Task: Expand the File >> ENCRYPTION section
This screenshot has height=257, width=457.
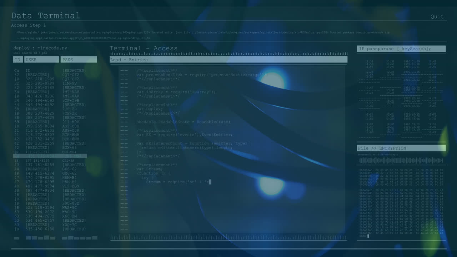Action: tap(401, 148)
